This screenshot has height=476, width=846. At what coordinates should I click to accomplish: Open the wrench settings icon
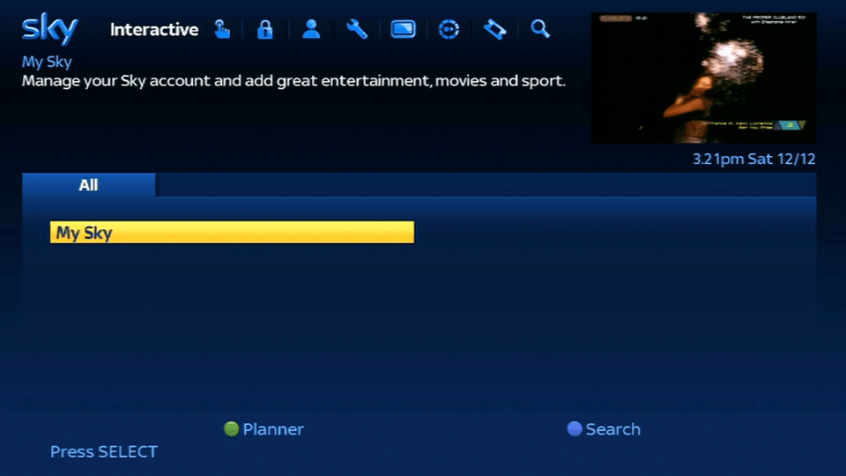click(x=356, y=30)
